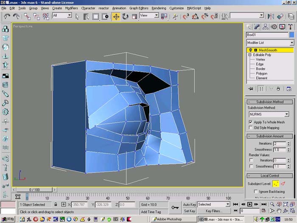Activate Select and Move tool
297x223 pixels.
coord(116,17)
